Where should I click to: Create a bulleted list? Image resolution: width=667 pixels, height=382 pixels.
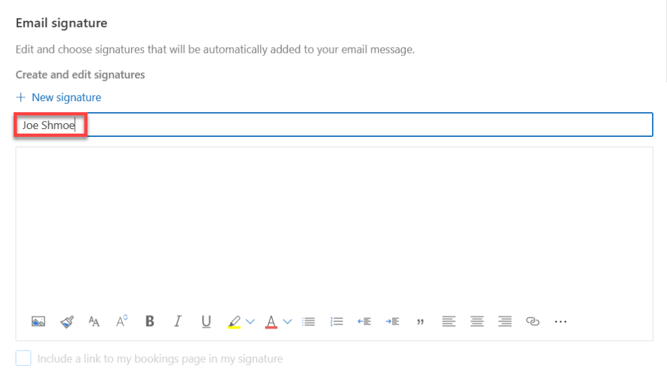(308, 321)
